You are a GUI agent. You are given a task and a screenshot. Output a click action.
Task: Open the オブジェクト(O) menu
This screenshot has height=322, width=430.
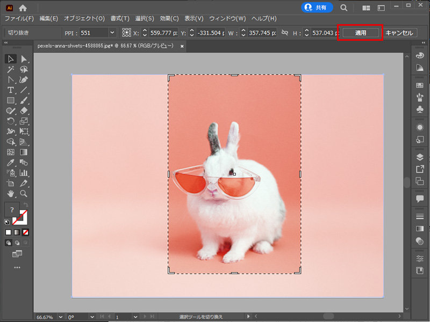tap(84, 19)
